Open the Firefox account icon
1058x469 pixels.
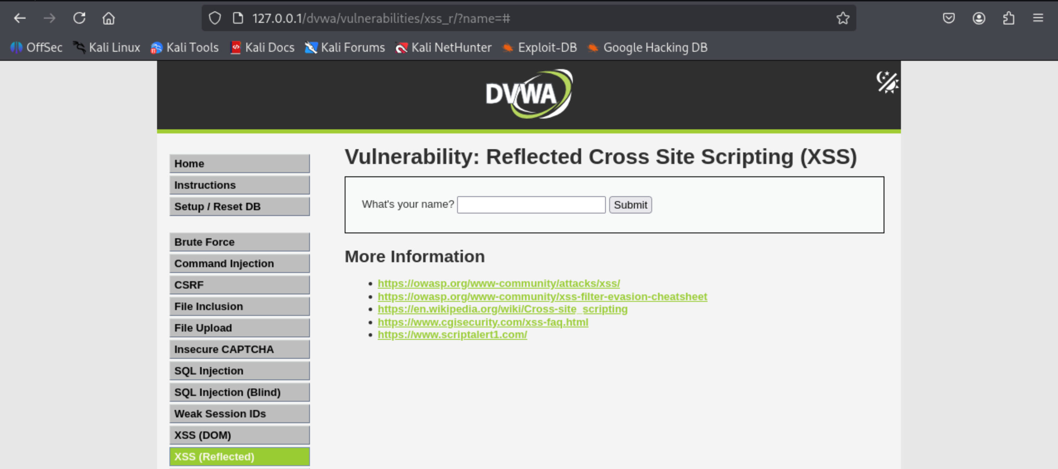pyautogui.click(x=978, y=18)
